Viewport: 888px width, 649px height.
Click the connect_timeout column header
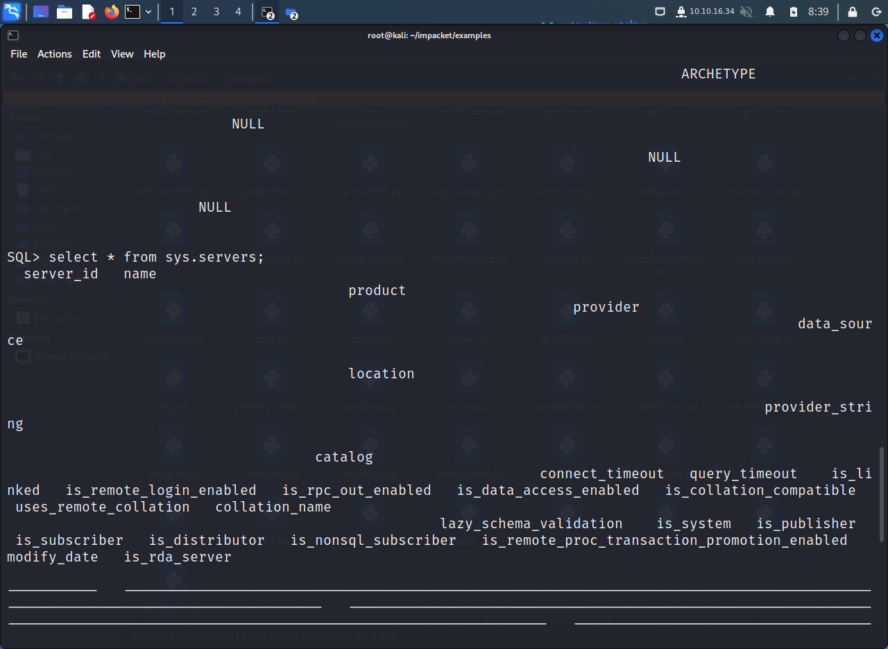pos(602,474)
